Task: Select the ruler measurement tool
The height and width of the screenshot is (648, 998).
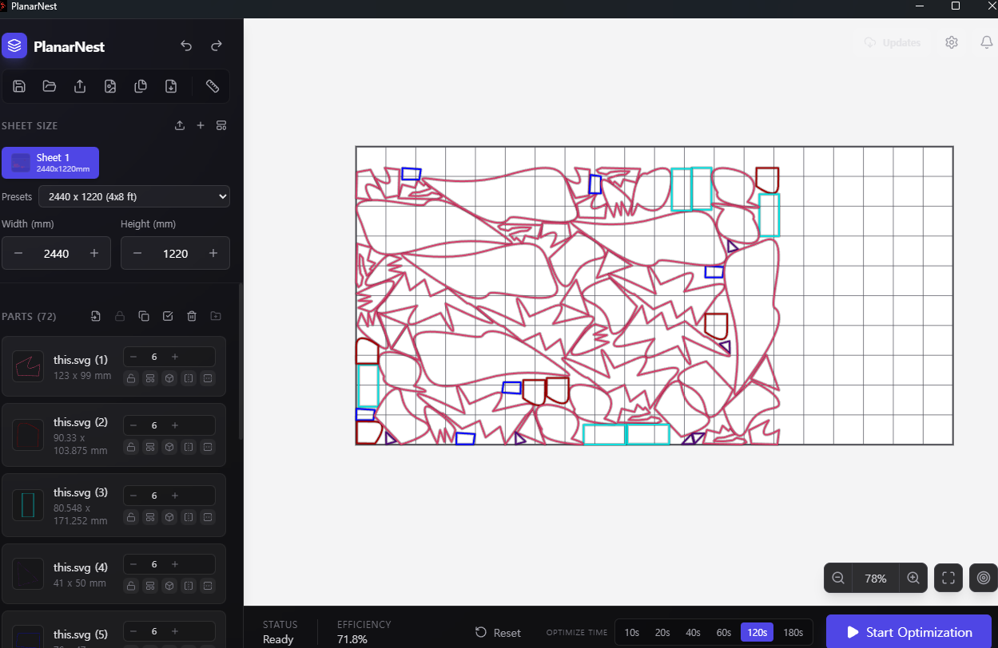Action: click(212, 86)
